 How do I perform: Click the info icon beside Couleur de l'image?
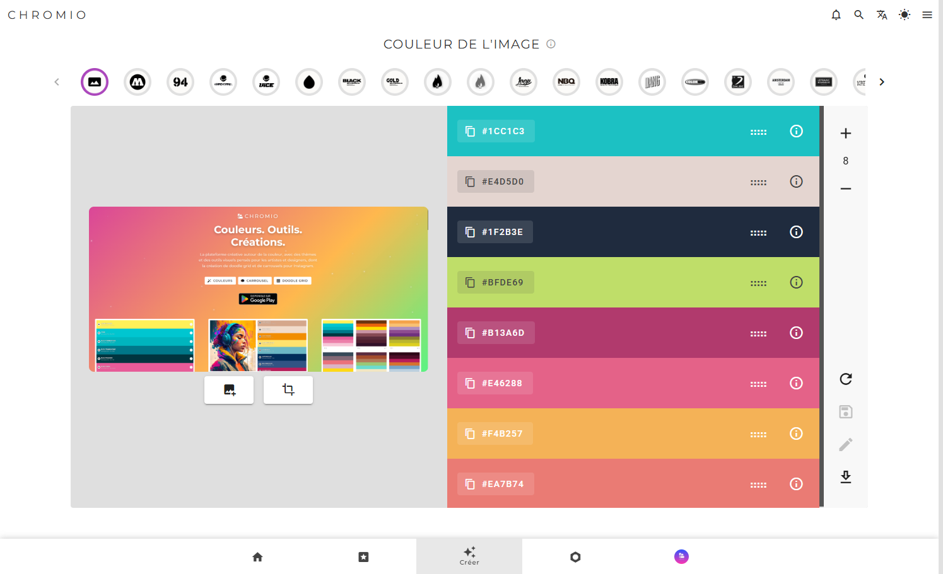pyautogui.click(x=551, y=44)
